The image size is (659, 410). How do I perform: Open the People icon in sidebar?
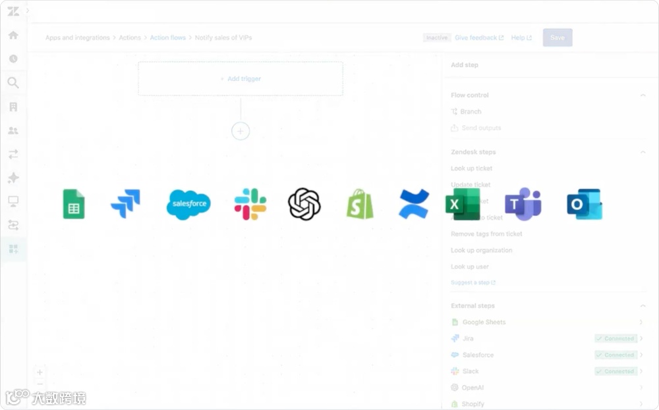click(x=13, y=130)
